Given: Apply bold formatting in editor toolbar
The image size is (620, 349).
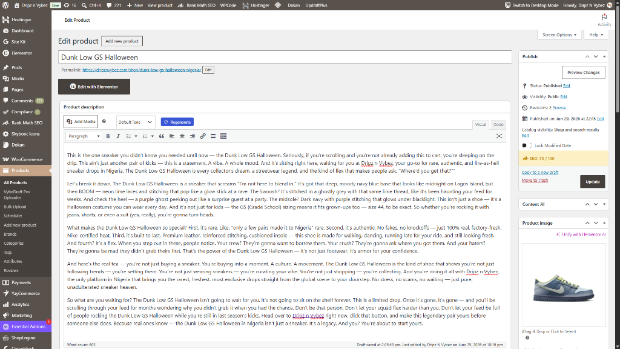Looking at the screenshot, I should point(108,136).
